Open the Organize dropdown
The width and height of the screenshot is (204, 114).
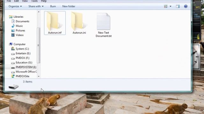pos(15,6)
